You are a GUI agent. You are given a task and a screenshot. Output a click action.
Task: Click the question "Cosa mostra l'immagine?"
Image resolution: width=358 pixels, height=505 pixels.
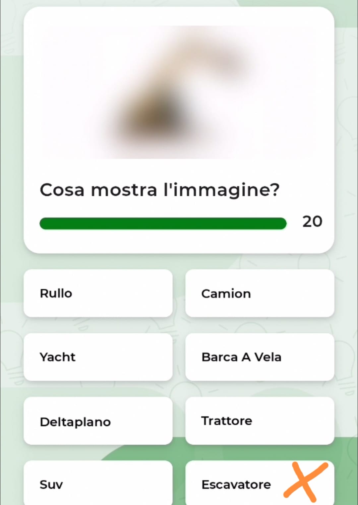point(159,190)
